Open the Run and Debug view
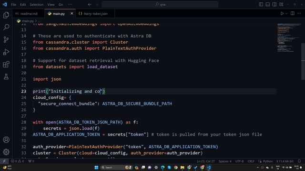 (x=6, y=52)
